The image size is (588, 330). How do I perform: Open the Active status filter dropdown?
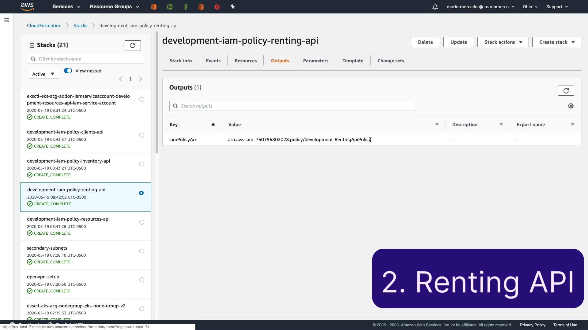pyautogui.click(x=43, y=74)
